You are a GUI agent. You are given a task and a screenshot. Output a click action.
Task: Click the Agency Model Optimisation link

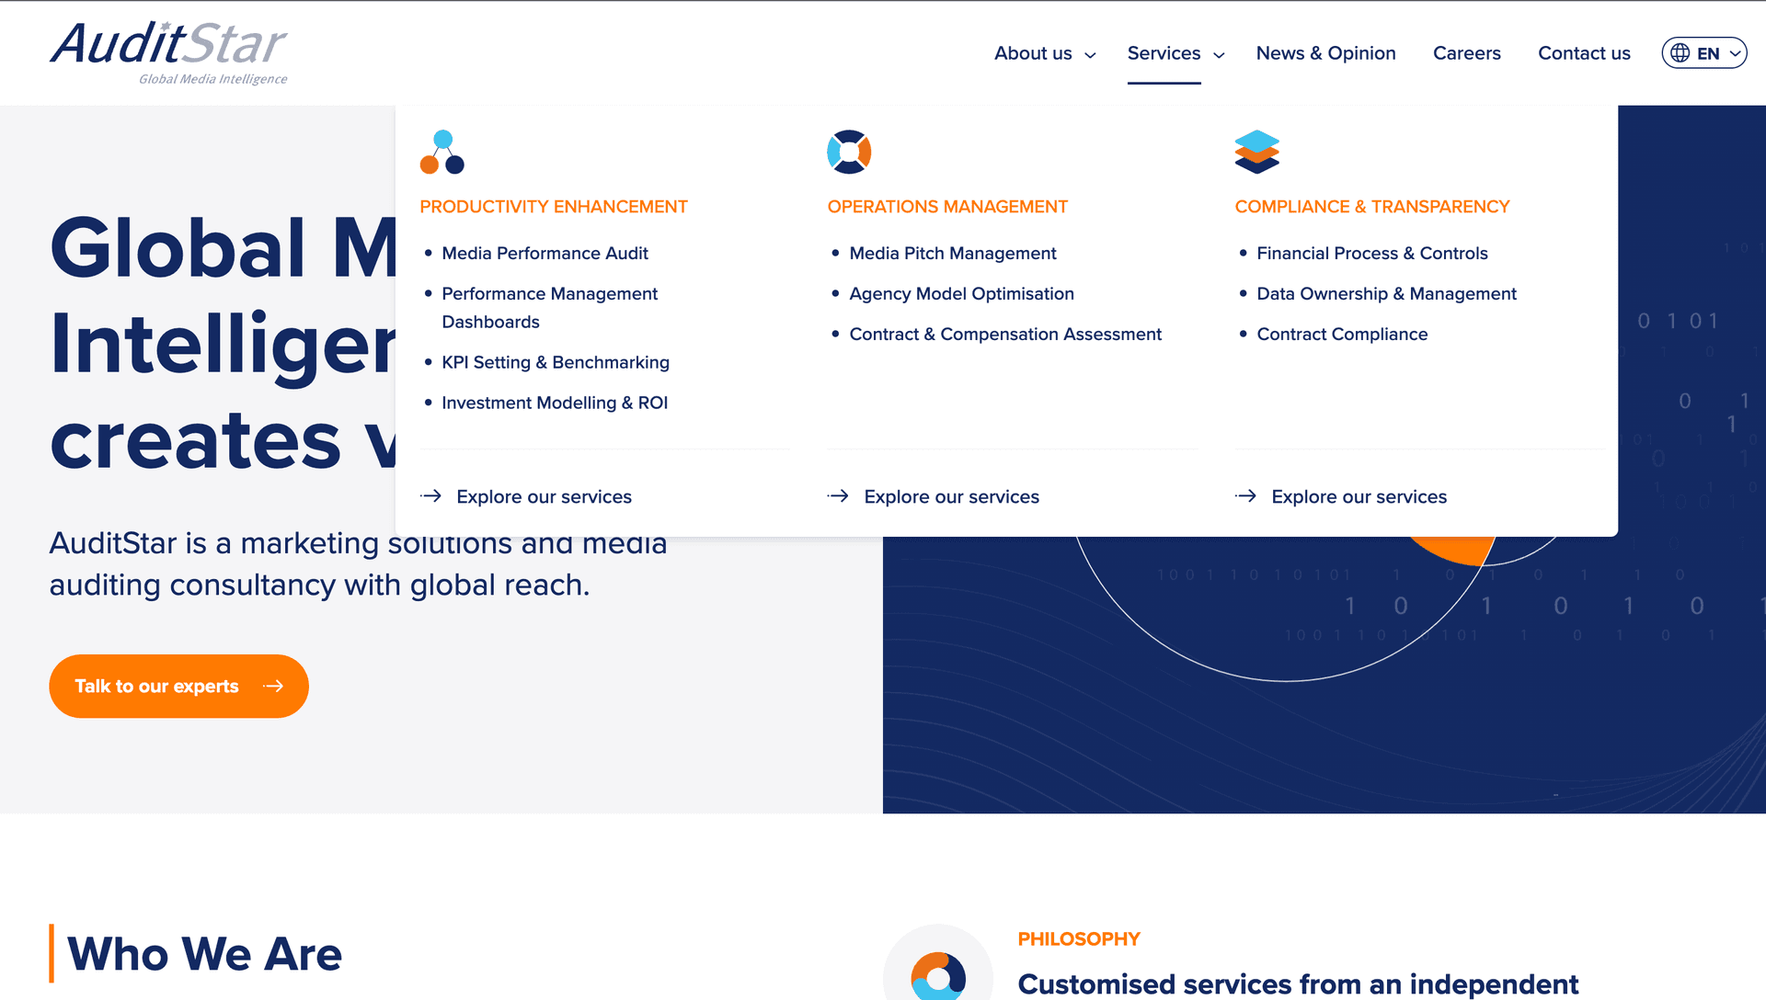pyautogui.click(x=960, y=293)
